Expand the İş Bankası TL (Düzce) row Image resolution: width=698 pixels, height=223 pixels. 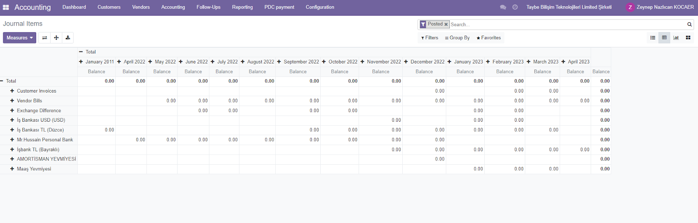coord(12,130)
